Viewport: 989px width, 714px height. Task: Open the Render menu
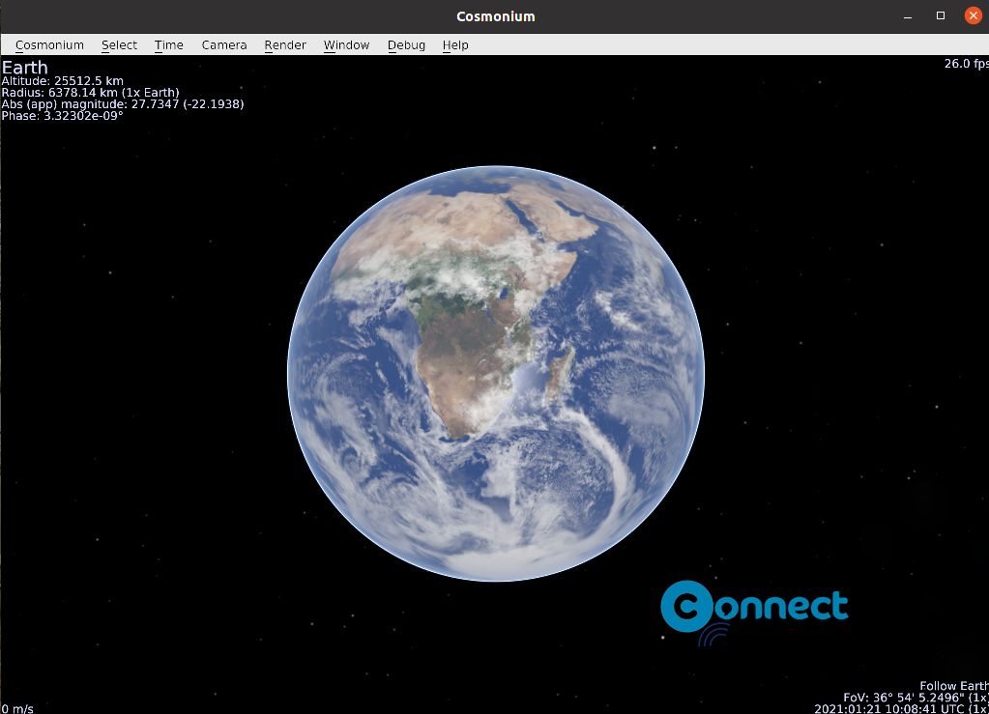click(285, 44)
